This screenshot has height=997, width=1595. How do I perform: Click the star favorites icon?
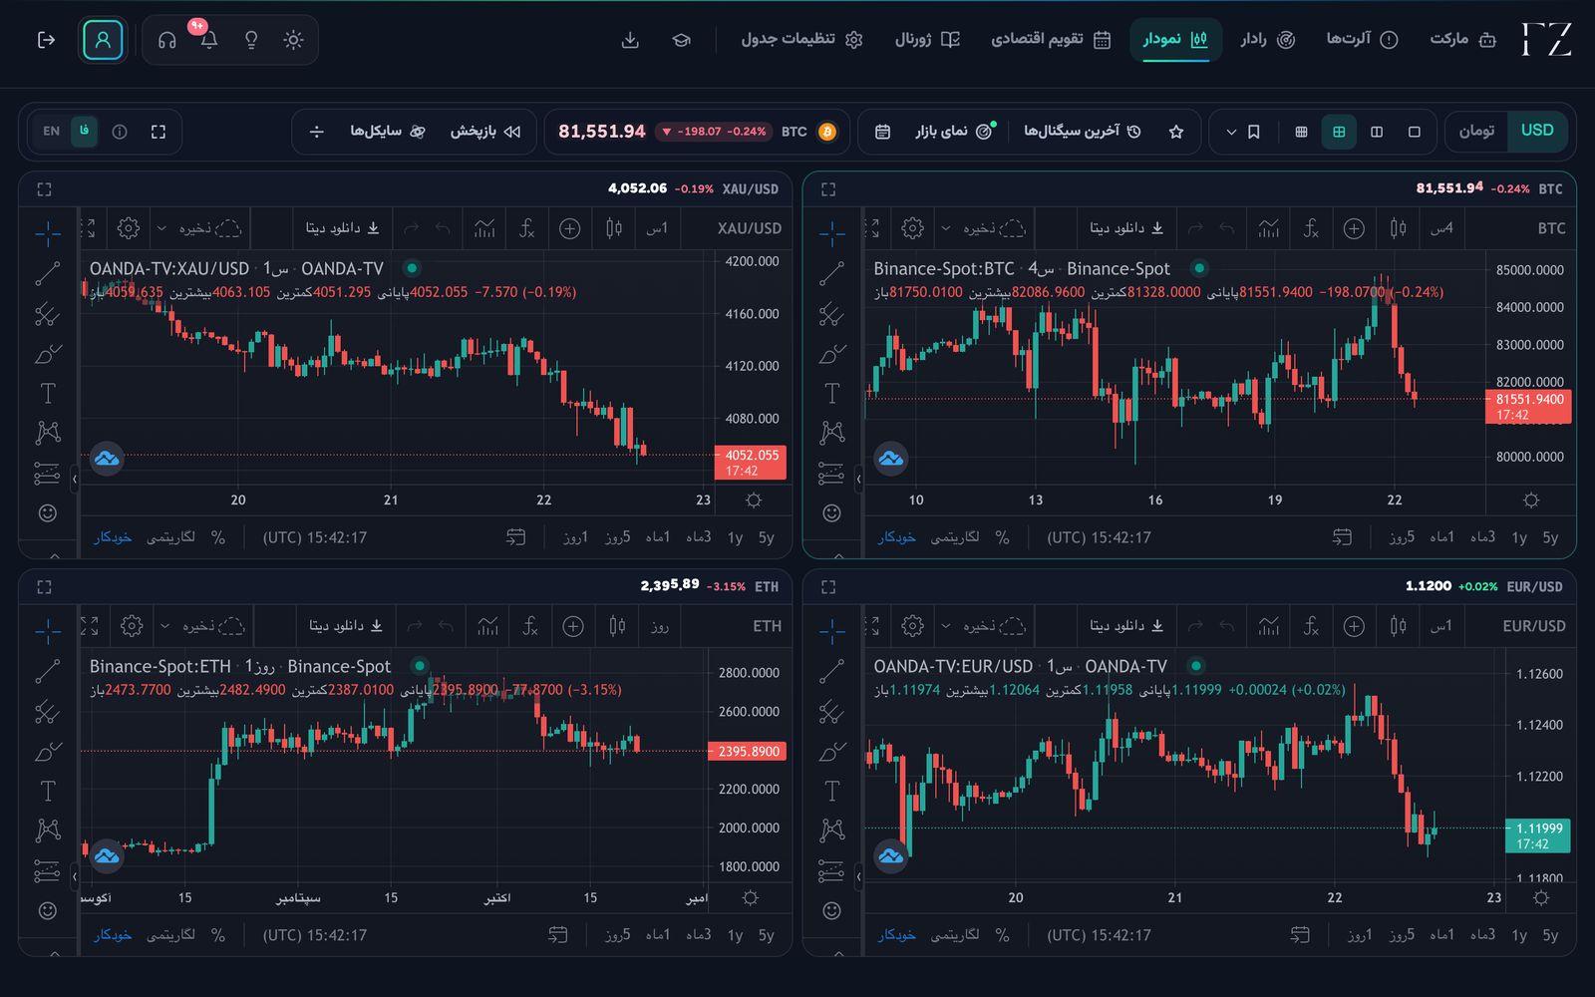click(x=1176, y=132)
